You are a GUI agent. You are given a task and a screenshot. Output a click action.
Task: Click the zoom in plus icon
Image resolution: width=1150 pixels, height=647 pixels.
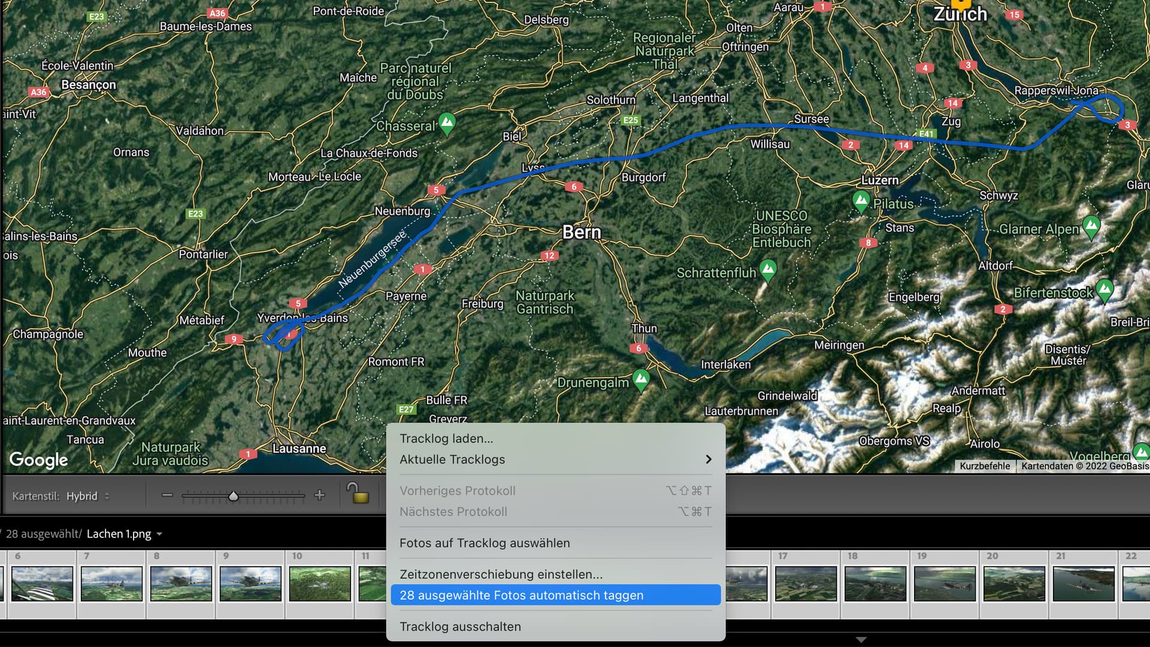(x=319, y=495)
